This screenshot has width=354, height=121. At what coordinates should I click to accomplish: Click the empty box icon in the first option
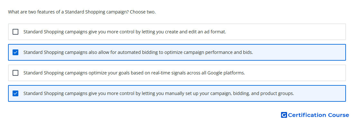pyautogui.click(x=15, y=32)
